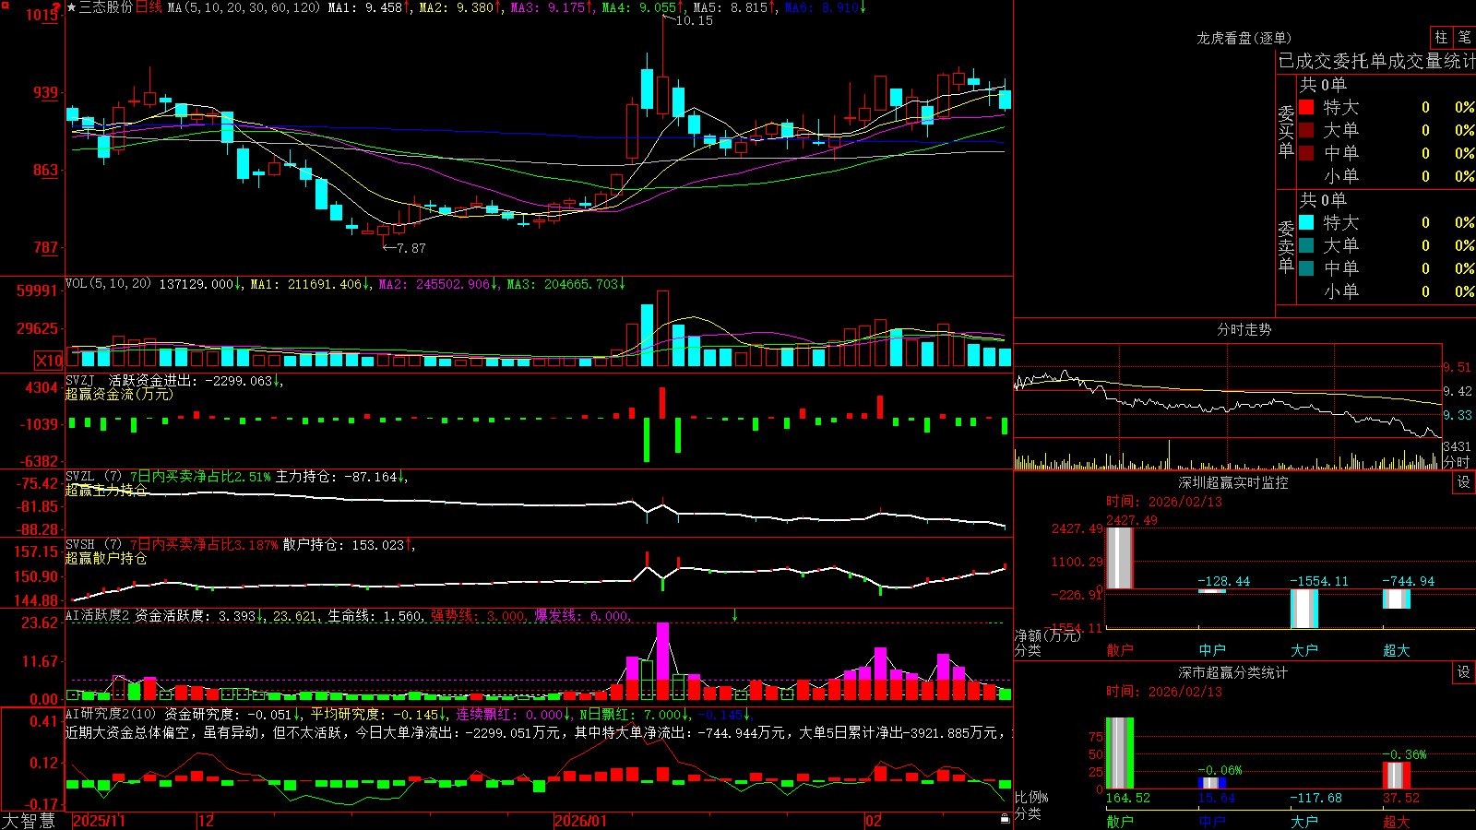Click the 7.87 low price annotation
1476x830 pixels.
pyautogui.click(x=411, y=247)
